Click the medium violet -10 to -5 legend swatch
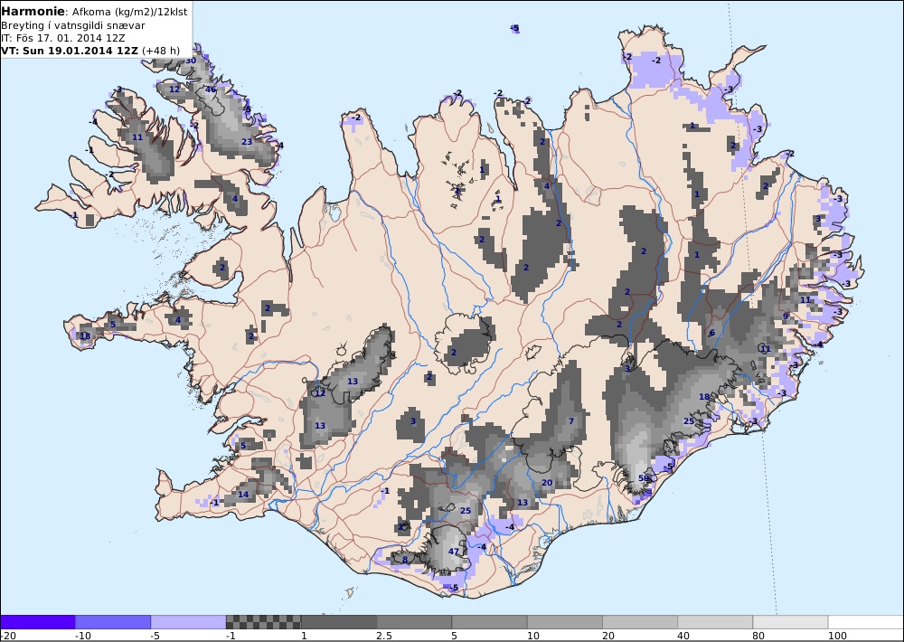Screen dimensions: 904x642 (x=113, y=622)
